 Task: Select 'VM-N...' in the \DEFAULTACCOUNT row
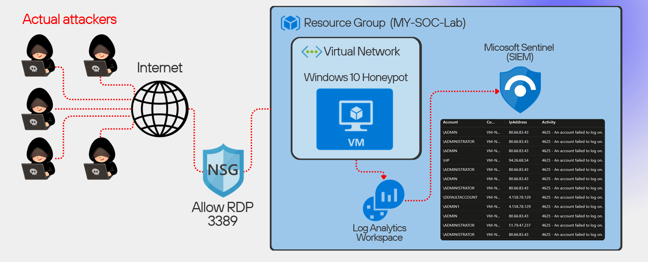[x=493, y=197]
